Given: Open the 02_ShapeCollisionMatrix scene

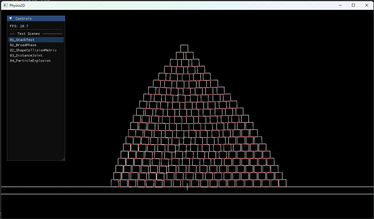Looking at the screenshot, I should (x=33, y=50).
